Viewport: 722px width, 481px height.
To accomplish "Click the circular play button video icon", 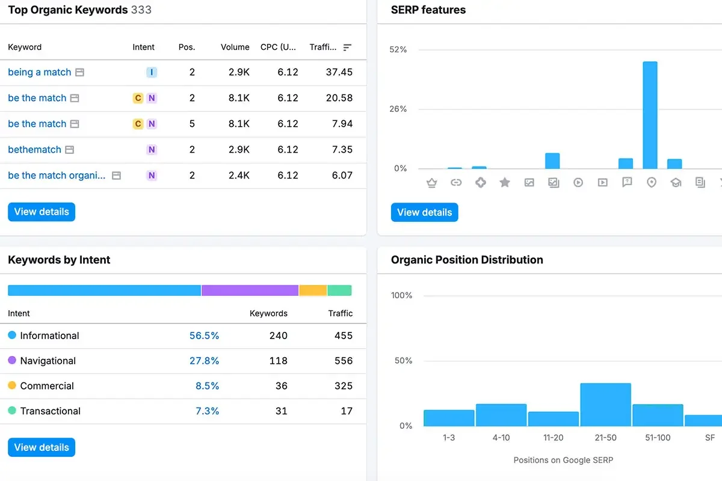I will click(578, 183).
